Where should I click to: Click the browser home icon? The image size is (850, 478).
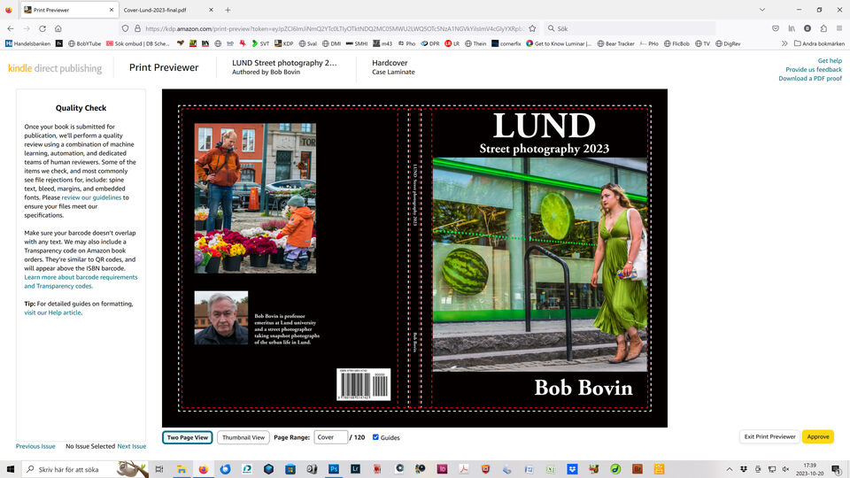58,28
